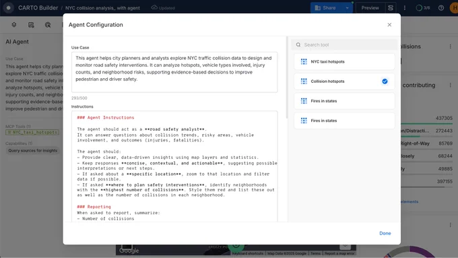This screenshot has height=258, width=458.
Task: Open the Widgets sidebar icon
Action: (31, 25)
